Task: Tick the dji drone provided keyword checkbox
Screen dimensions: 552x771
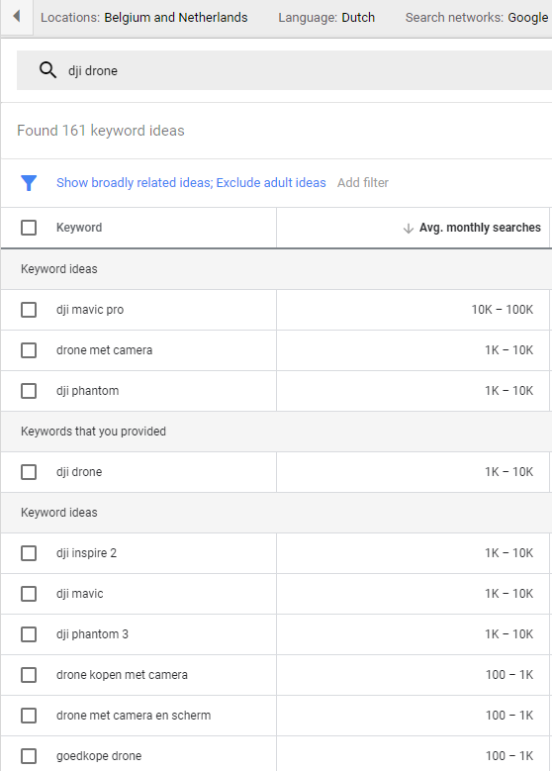Action: click(x=29, y=472)
